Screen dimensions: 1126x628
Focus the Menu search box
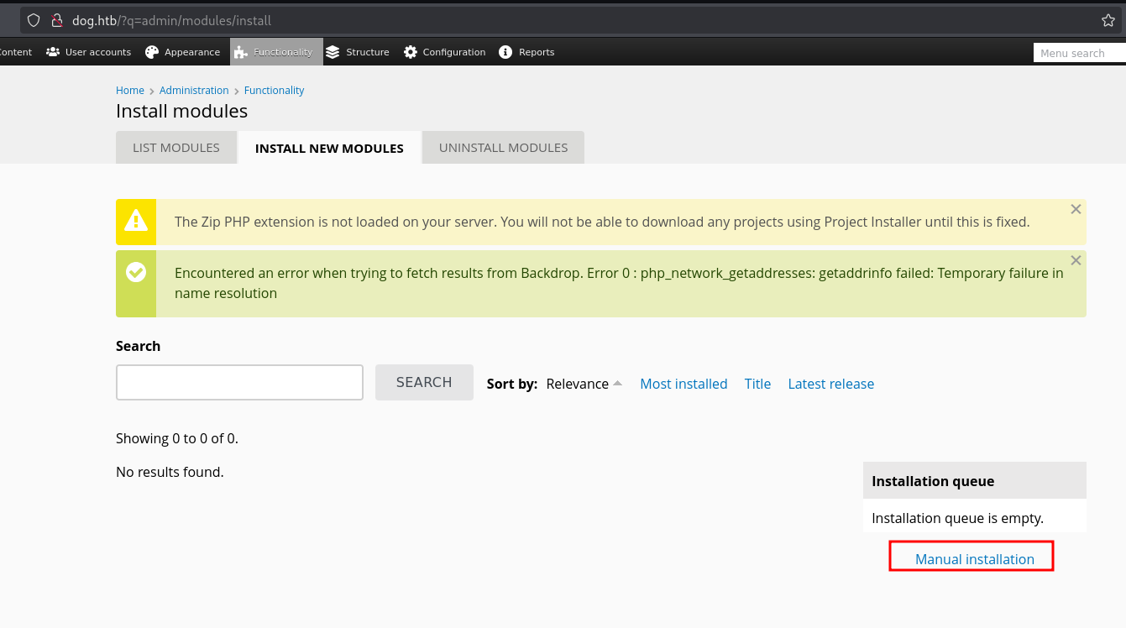pos(1079,53)
